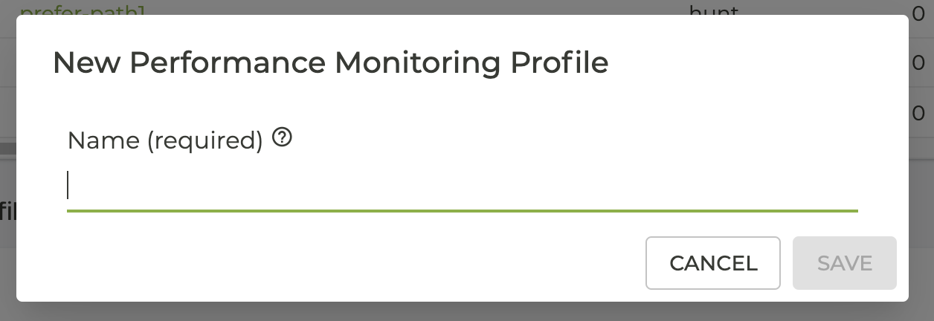934x321 pixels.
Task: Click the word 'Profile' in the dialog title
Action: pyautogui.click(x=558, y=63)
